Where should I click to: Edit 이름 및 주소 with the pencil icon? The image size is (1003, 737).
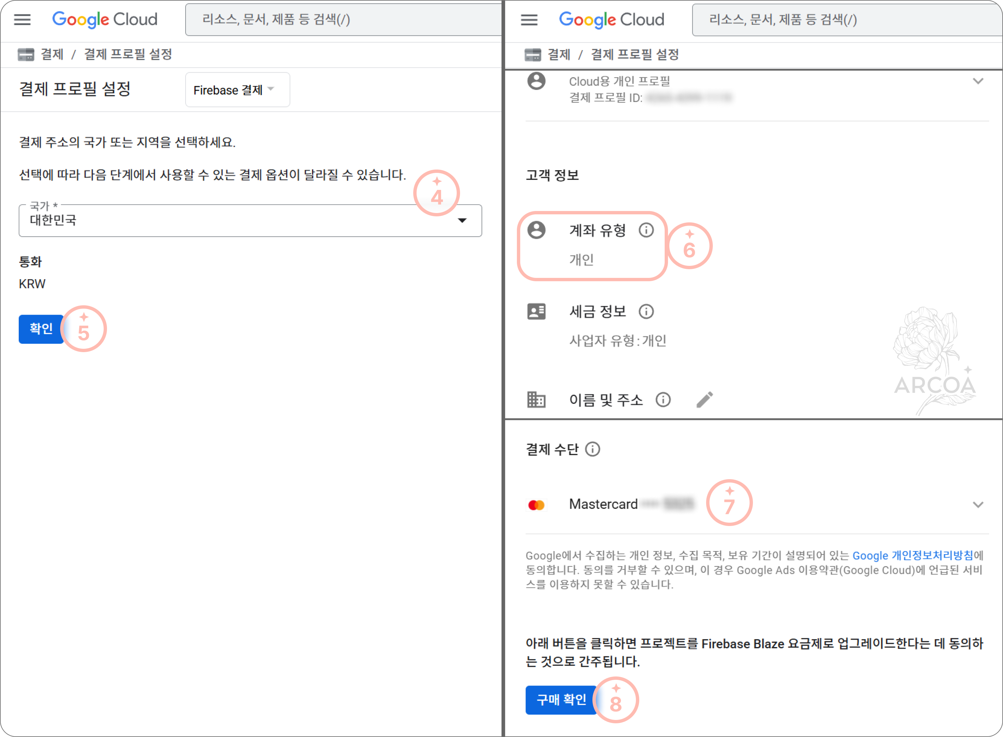(705, 399)
